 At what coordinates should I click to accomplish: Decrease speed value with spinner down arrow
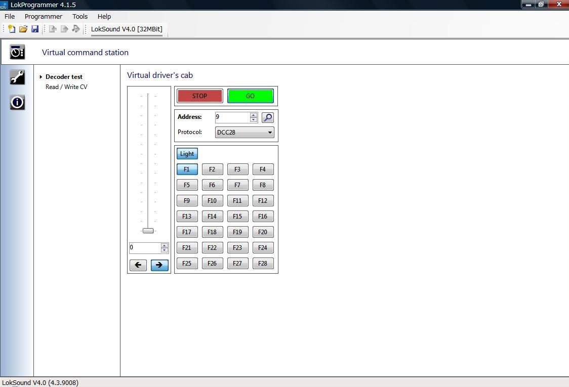click(x=165, y=250)
